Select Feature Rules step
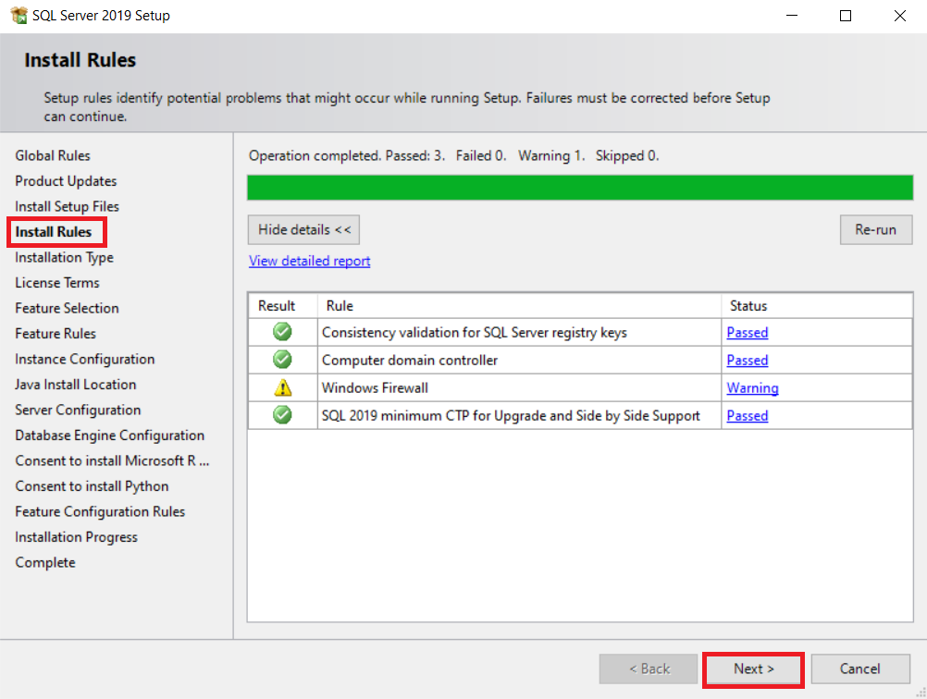927x699 pixels. pos(56,333)
